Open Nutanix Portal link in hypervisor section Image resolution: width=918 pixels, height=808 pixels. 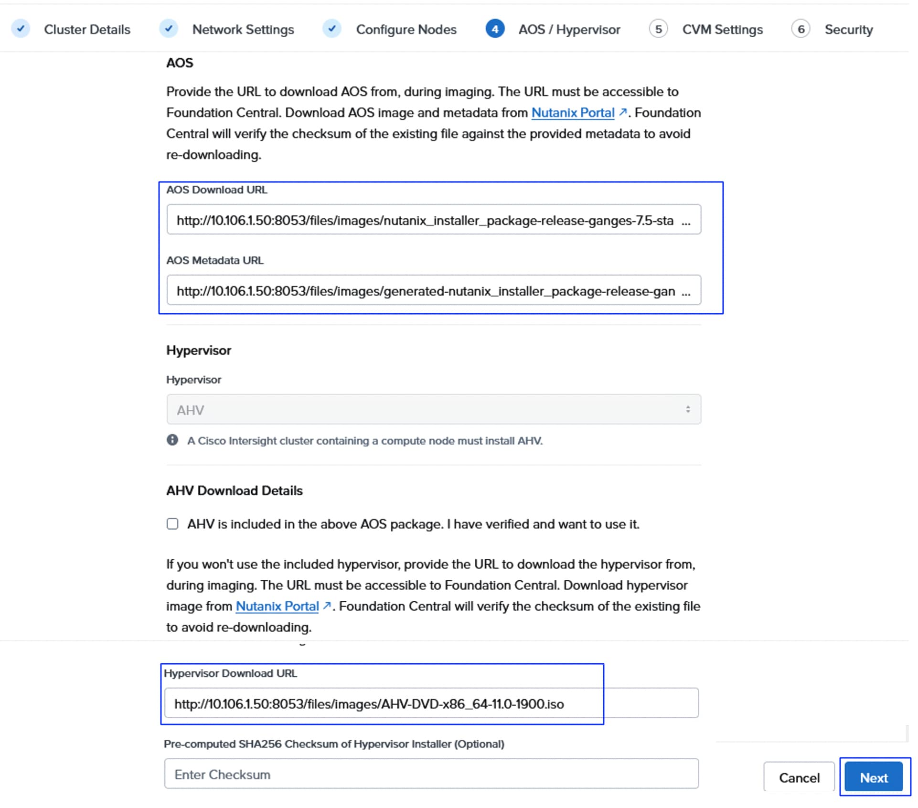point(277,606)
